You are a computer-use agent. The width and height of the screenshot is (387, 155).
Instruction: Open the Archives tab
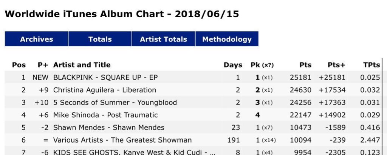coord(37,39)
